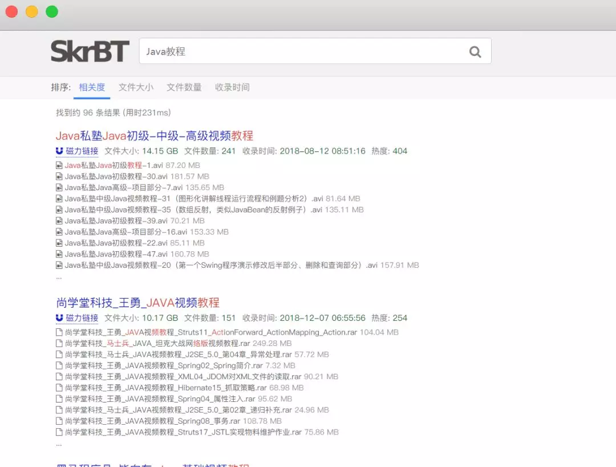This screenshot has width=616, height=467.
Task: Sort results by 相关度
Action: click(x=92, y=87)
